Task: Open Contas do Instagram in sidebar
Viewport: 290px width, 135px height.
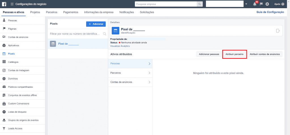Action: coord(19,70)
